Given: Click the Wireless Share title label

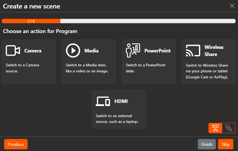Looking at the screenshot, I should [x=214, y=51].
